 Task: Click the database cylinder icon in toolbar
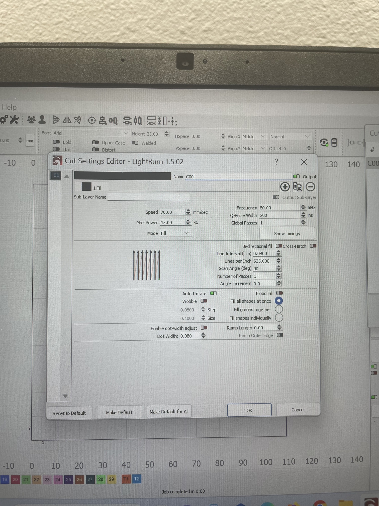[334, 143]
